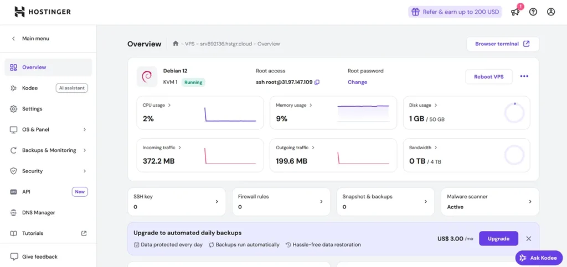Open the SSH key card
Viewport: 567px width, 267px height.
[177, 202]
